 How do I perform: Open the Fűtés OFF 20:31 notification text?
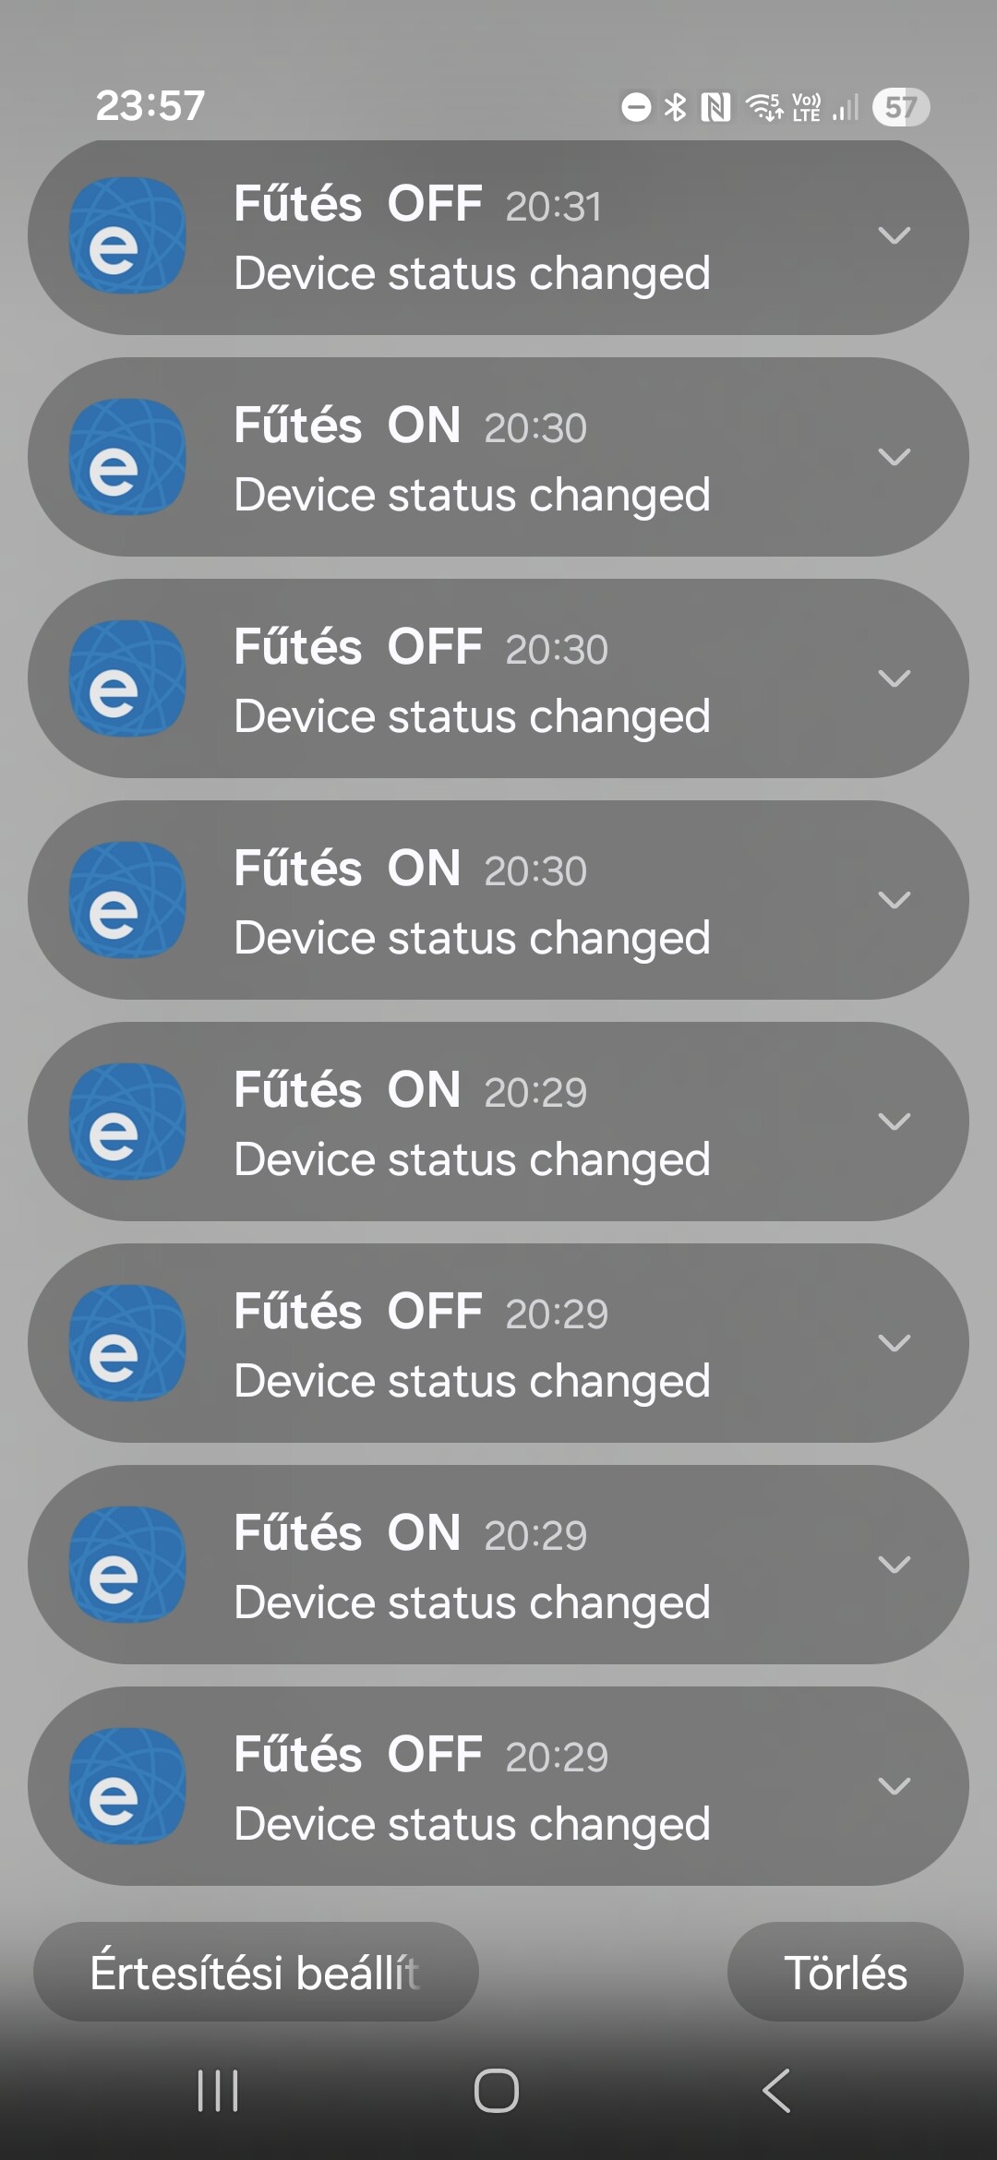tap(471, 273)
